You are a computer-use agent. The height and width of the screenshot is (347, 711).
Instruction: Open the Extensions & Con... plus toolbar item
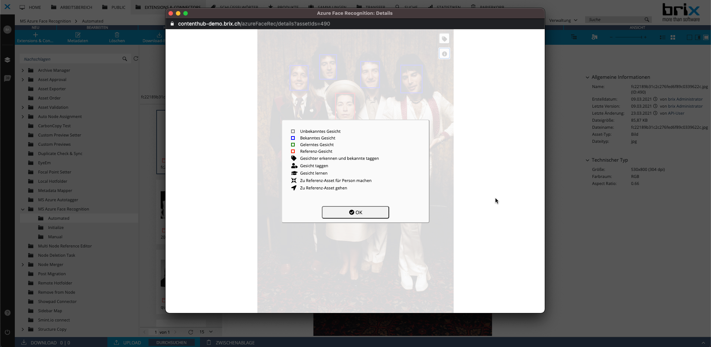pos(35,37)
